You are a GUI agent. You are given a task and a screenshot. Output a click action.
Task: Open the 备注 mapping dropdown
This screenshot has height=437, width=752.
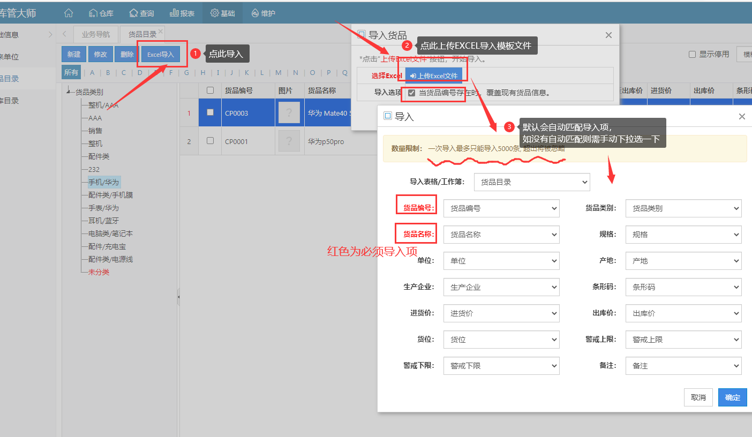point(683,366)
